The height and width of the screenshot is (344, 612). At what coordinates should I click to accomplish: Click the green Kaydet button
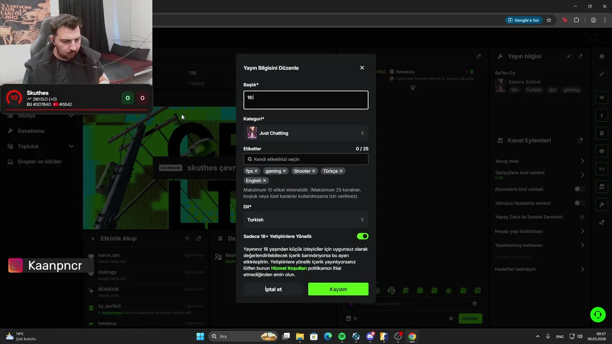tap(338, 289)
